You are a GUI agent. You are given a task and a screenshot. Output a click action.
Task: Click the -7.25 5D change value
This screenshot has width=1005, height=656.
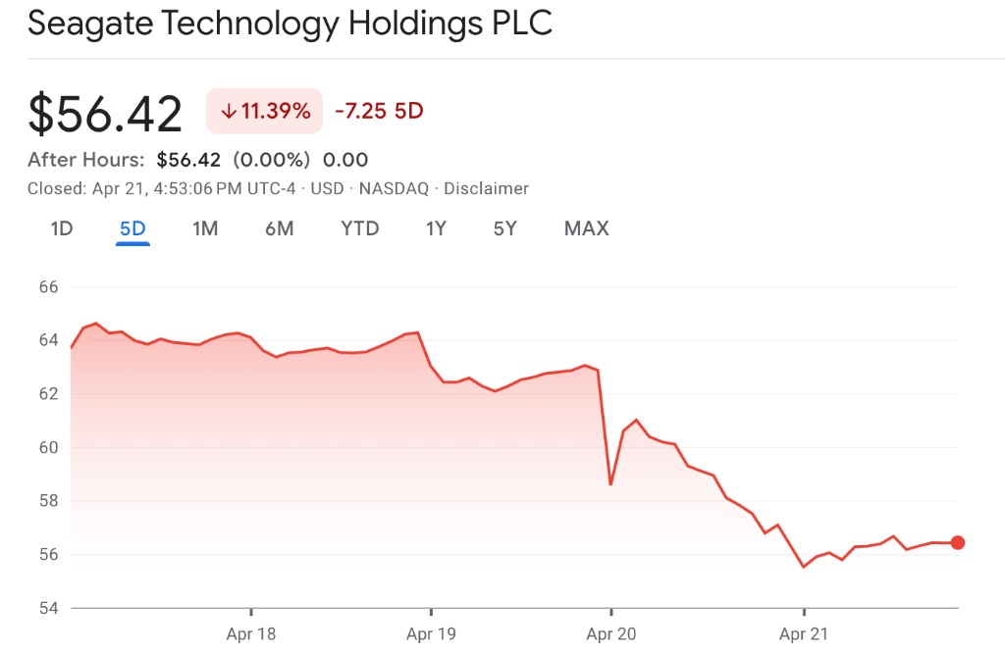pos(379,111)
